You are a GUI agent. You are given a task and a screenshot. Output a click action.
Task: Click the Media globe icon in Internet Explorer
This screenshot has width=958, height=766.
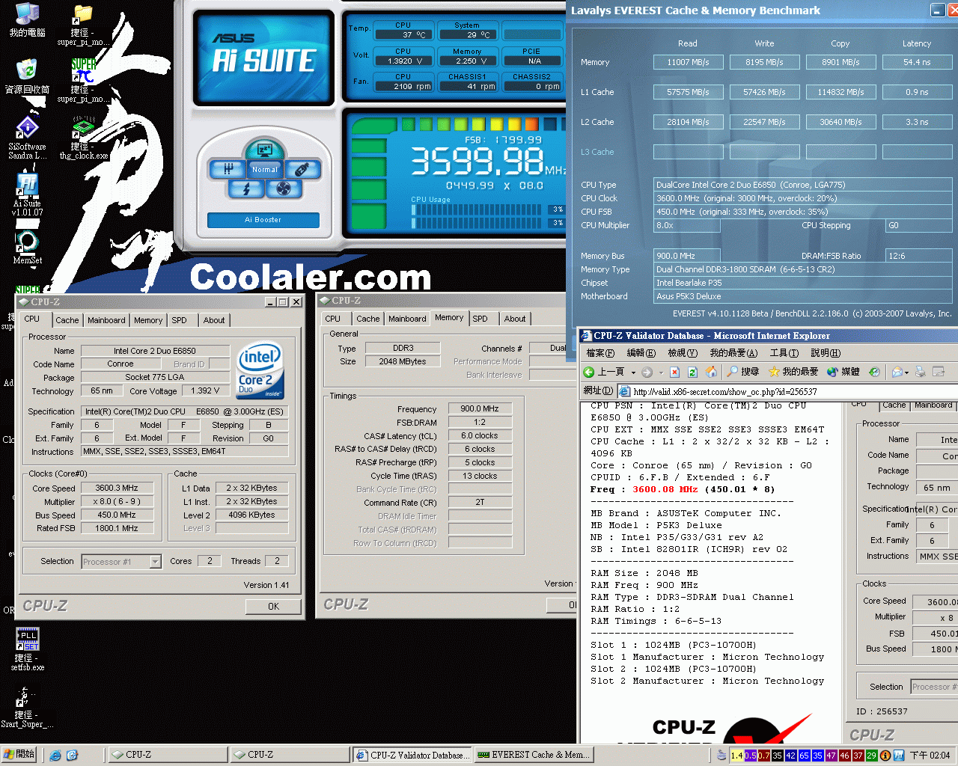click(x=832, y=372)
